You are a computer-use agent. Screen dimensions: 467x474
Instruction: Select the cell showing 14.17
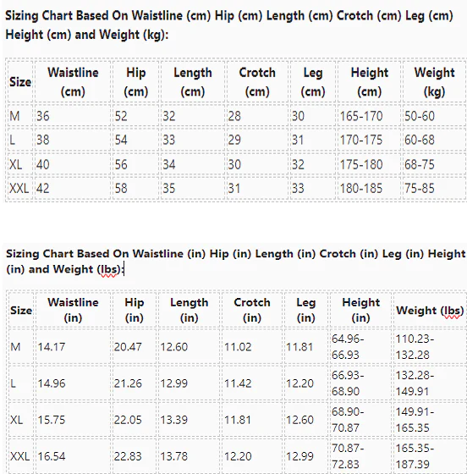coord(73,346)
